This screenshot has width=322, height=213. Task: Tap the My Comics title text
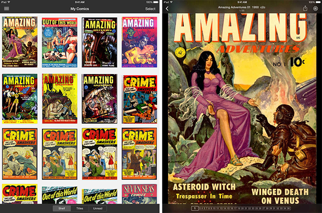[x=79, y=9]
